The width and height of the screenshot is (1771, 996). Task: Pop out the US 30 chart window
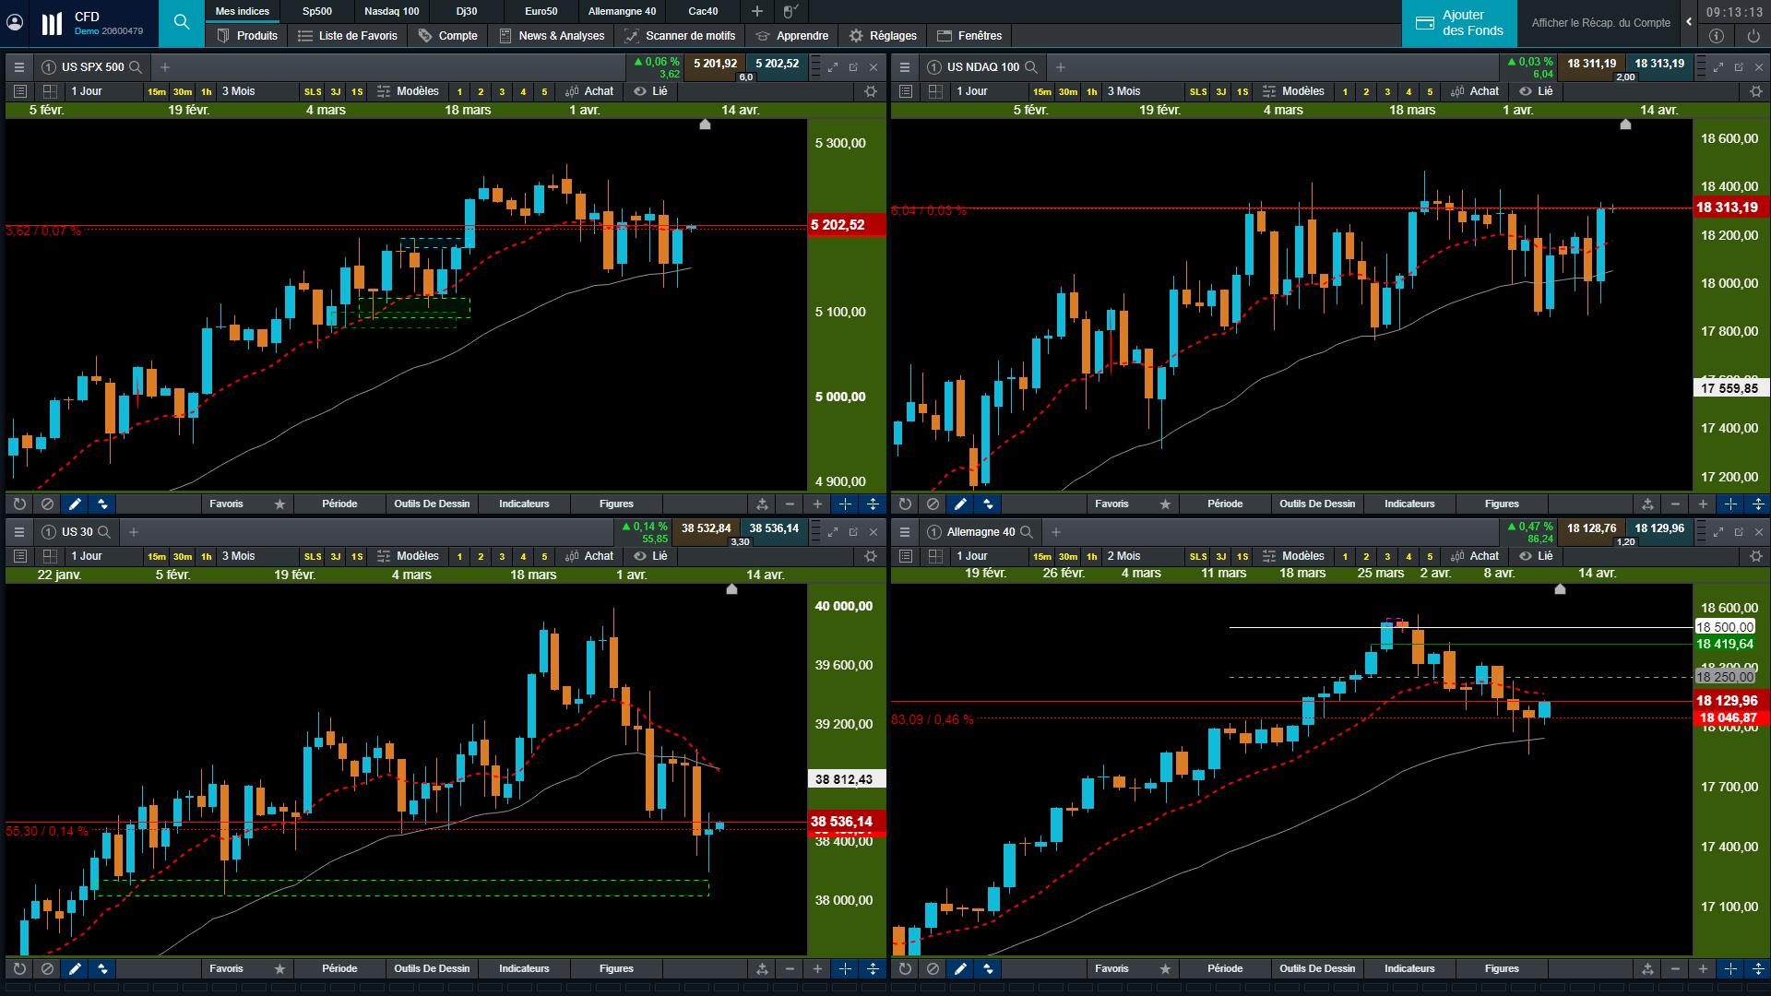[x=853, y=532]
